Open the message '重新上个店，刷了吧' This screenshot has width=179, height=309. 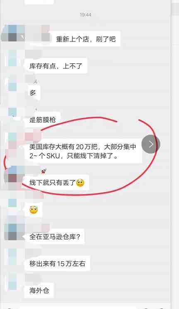pos(85,39)
